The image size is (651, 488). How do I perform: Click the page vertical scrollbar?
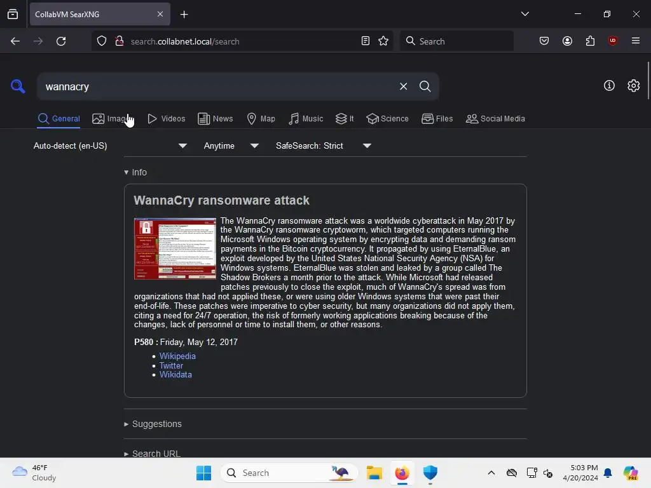[x=648, y=80]
